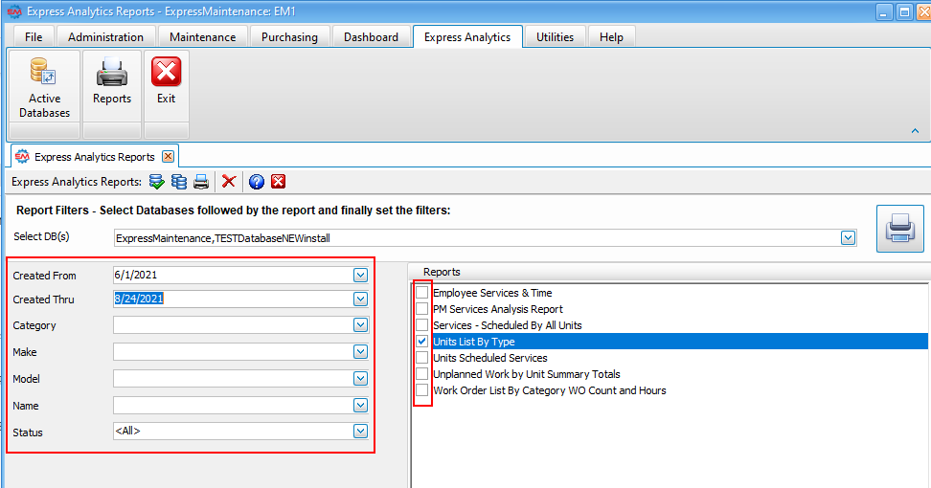This screenshot has height=488, width=931.
Task: Click the Reports column header
Action: [670, 272]
